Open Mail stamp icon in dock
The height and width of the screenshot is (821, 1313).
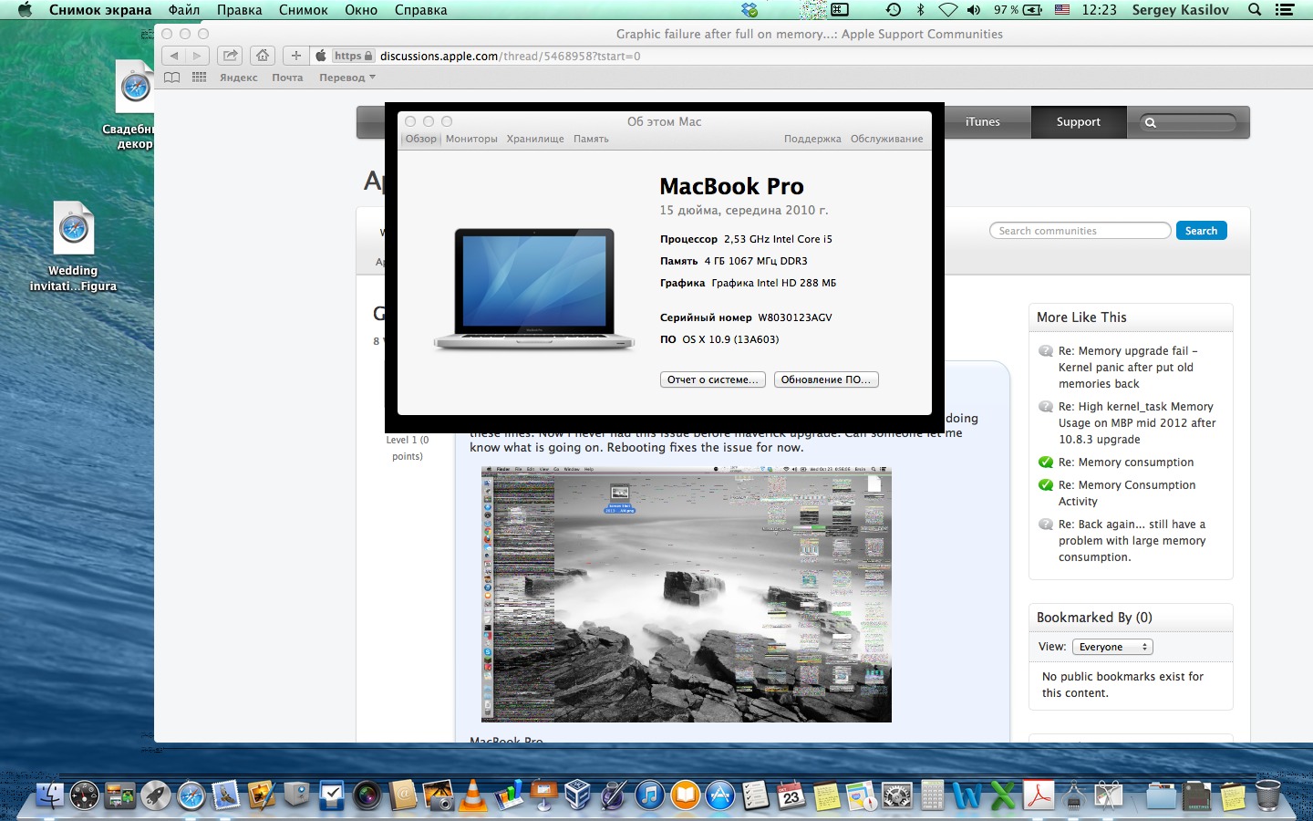(x=226, y=795)
